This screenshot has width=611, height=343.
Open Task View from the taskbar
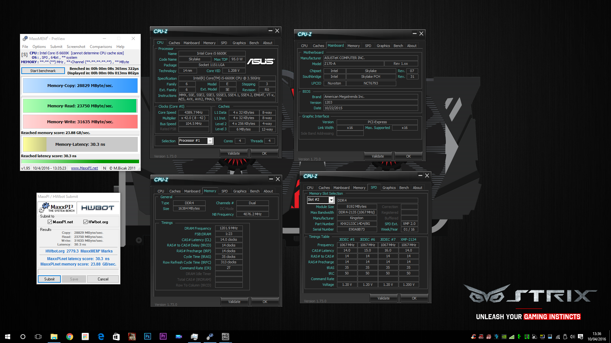coord(38,337)
